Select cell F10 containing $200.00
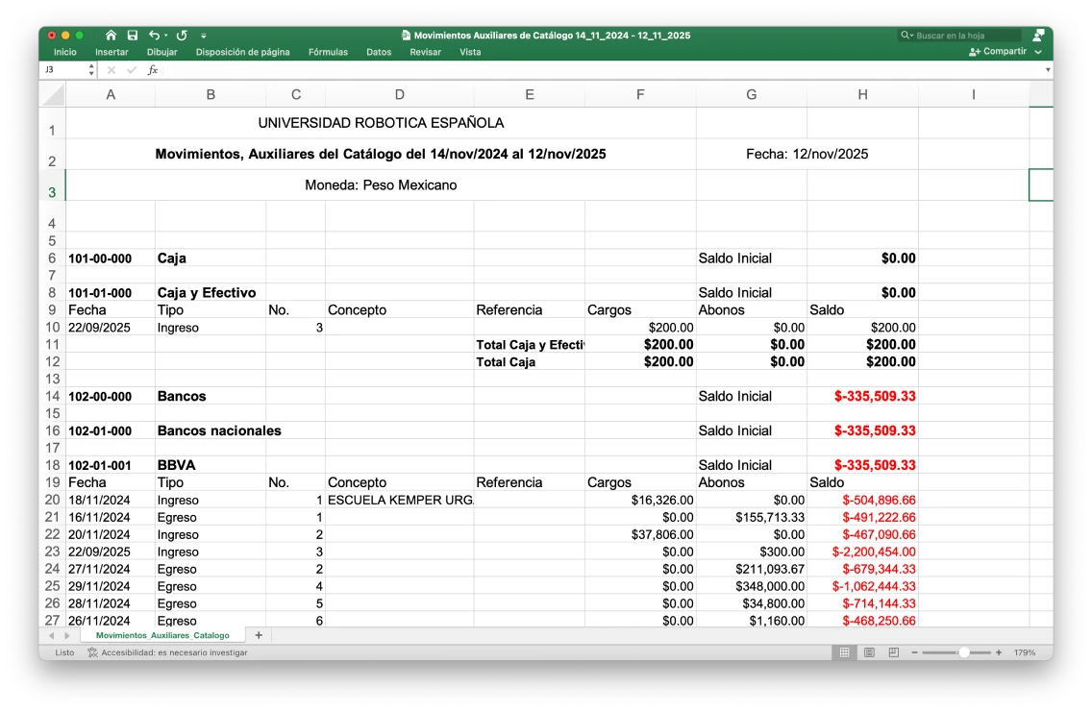1092x712 pixels. coord(640,327)
